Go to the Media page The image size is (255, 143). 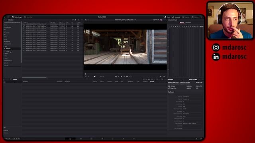pyautogui.click(x=70, y=139)
